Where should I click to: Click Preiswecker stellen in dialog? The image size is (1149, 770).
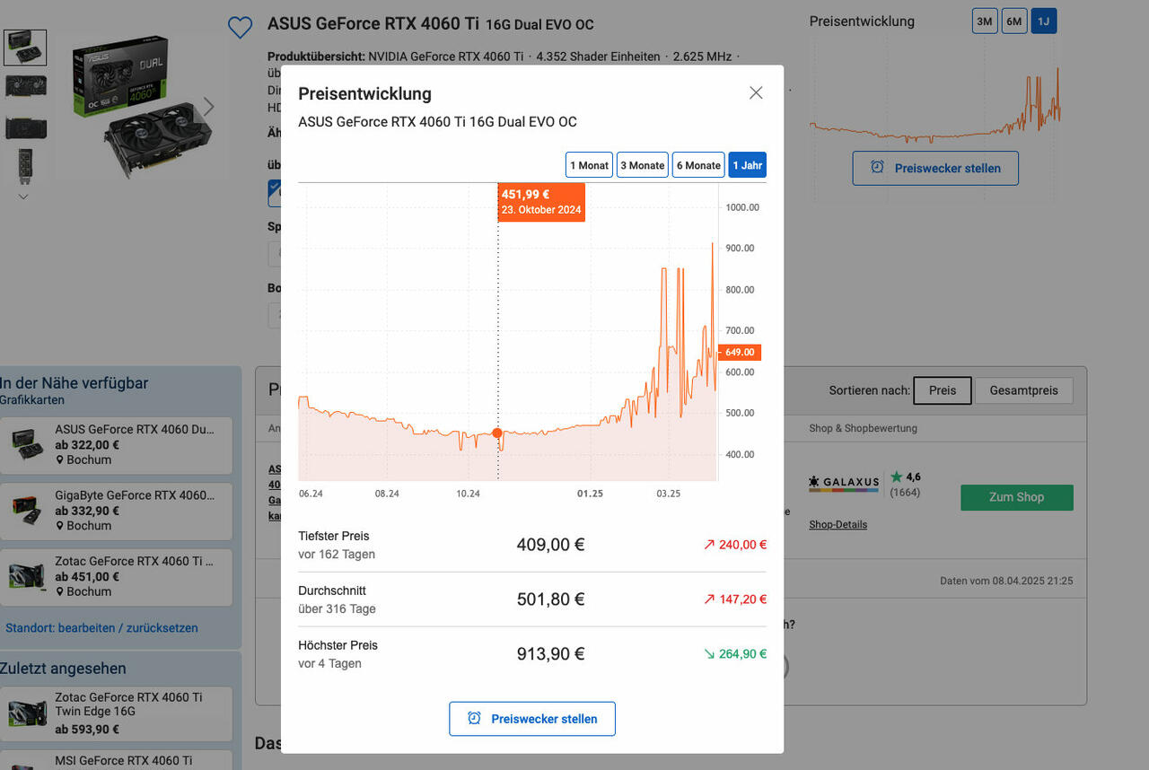point(532,719)
